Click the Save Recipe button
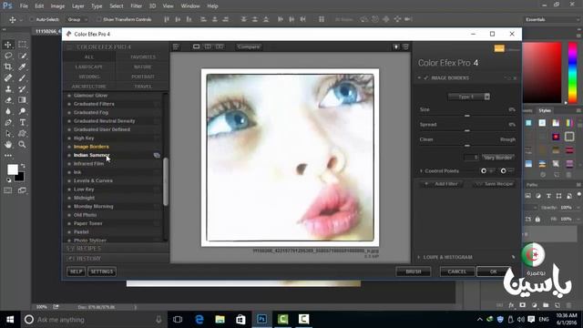 pos(494,184)
